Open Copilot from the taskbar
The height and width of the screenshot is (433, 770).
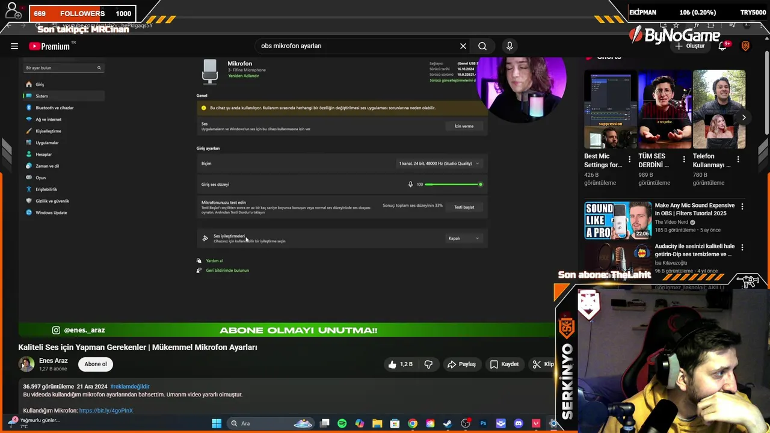point(360,423)
